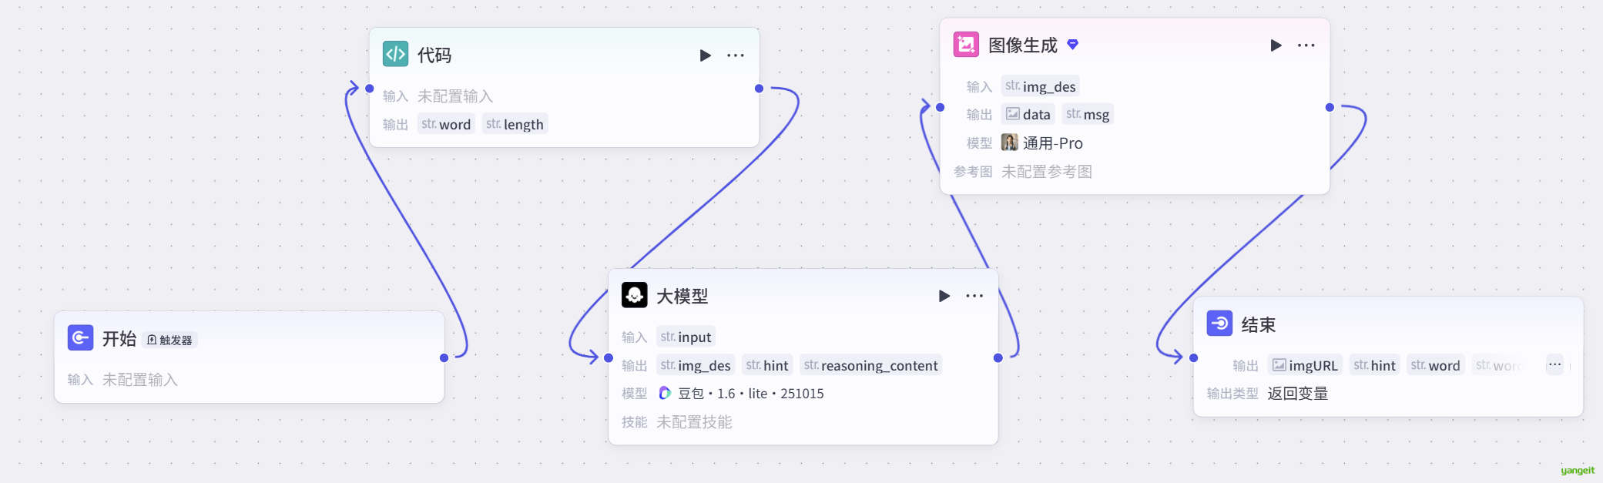Open more options on 代码 node

coord(736,55)
